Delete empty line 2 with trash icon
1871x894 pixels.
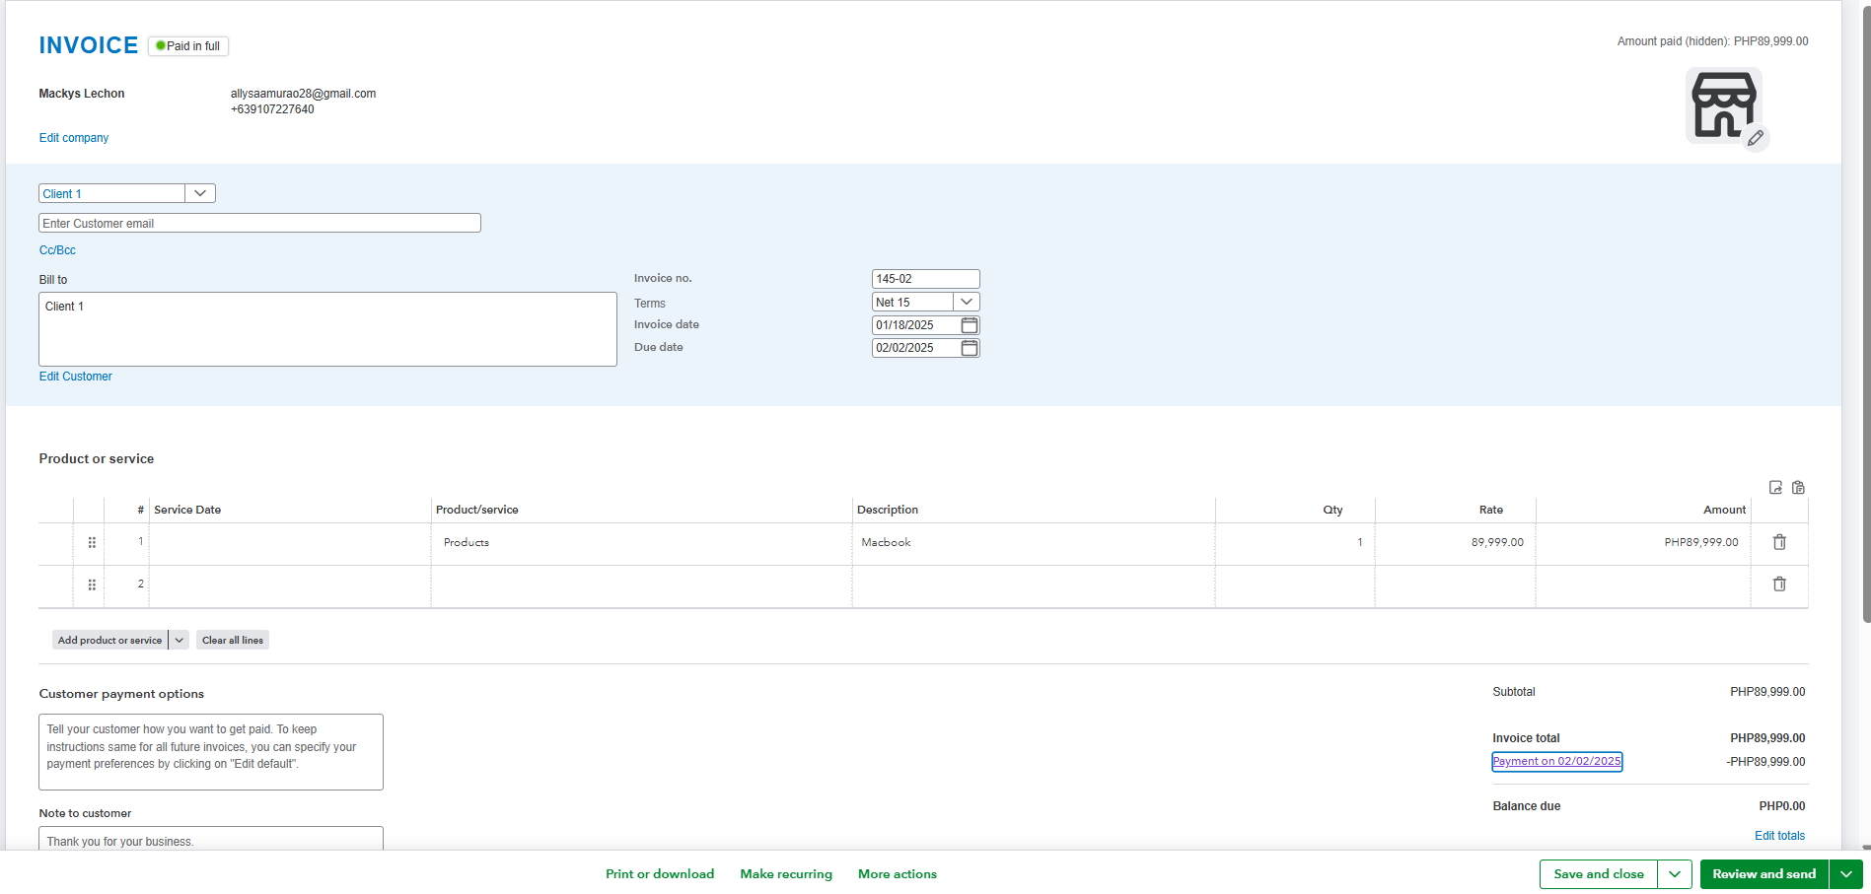1779,585
